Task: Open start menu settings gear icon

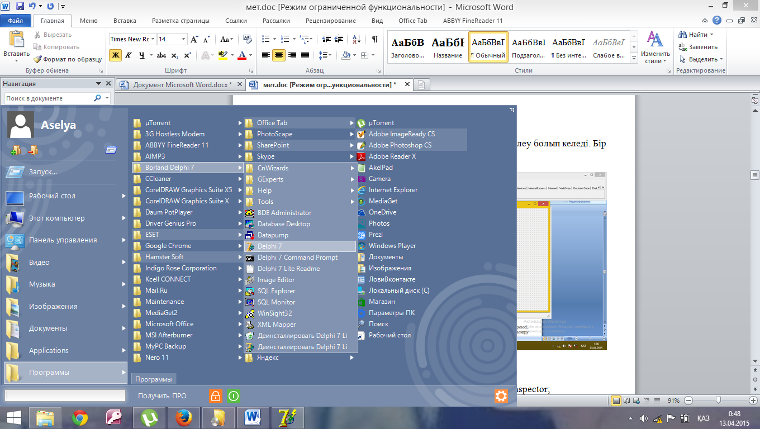Action: (501, 396)
